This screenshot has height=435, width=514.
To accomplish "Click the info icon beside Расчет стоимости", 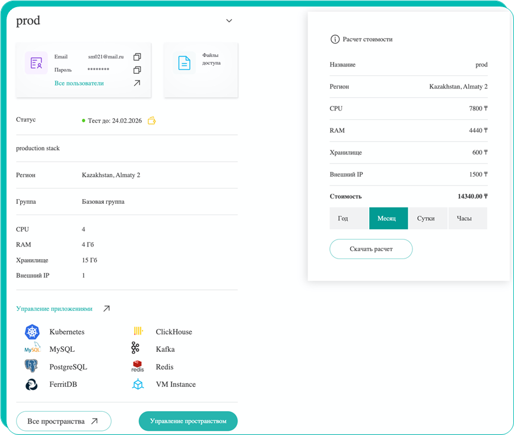I will [x=335, y=39].
